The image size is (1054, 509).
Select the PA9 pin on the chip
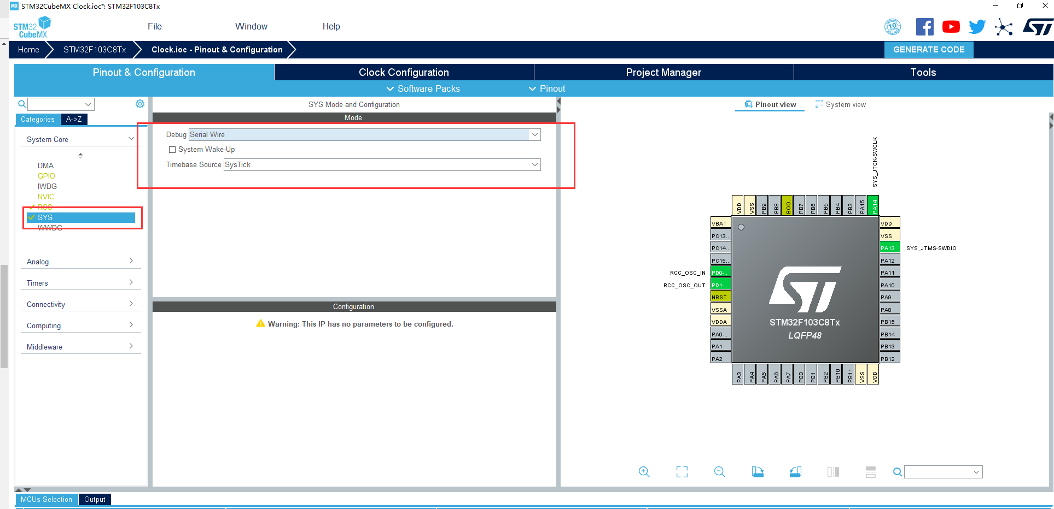889,297
